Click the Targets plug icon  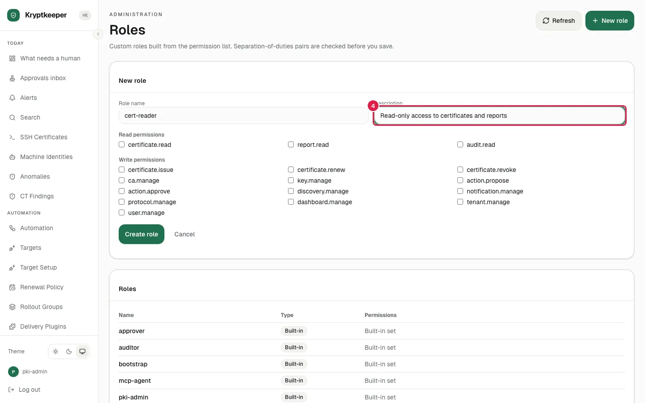(12, 248)
